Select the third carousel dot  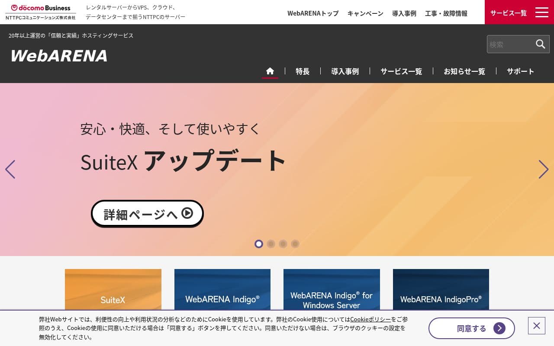283,244
